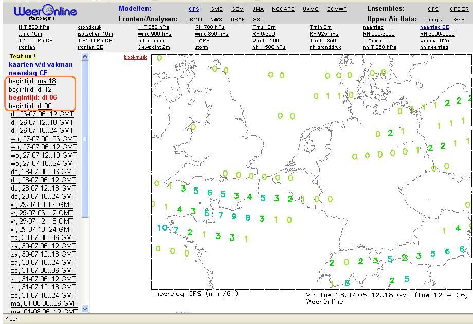Screen dimensions: 473x324
Task: Click the WeerOnline startpagina logo
Action: pos(45,12)
